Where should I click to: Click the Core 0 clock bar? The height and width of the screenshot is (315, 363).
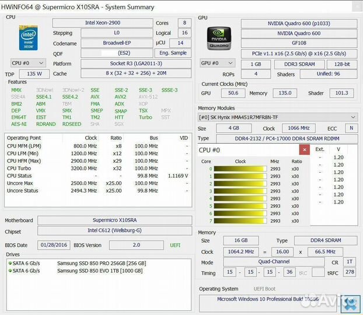pos(240,169)
